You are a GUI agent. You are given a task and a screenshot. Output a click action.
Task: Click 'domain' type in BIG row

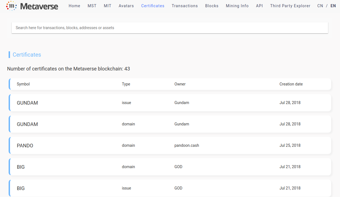coord(128,167)
